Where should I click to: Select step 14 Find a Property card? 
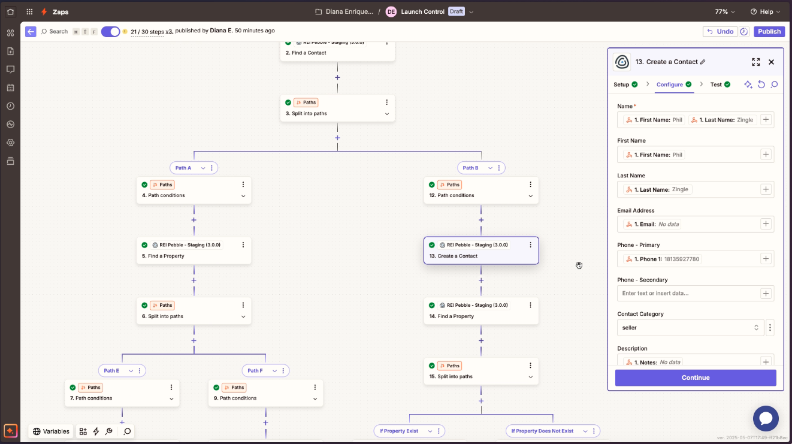coord(481,310)
